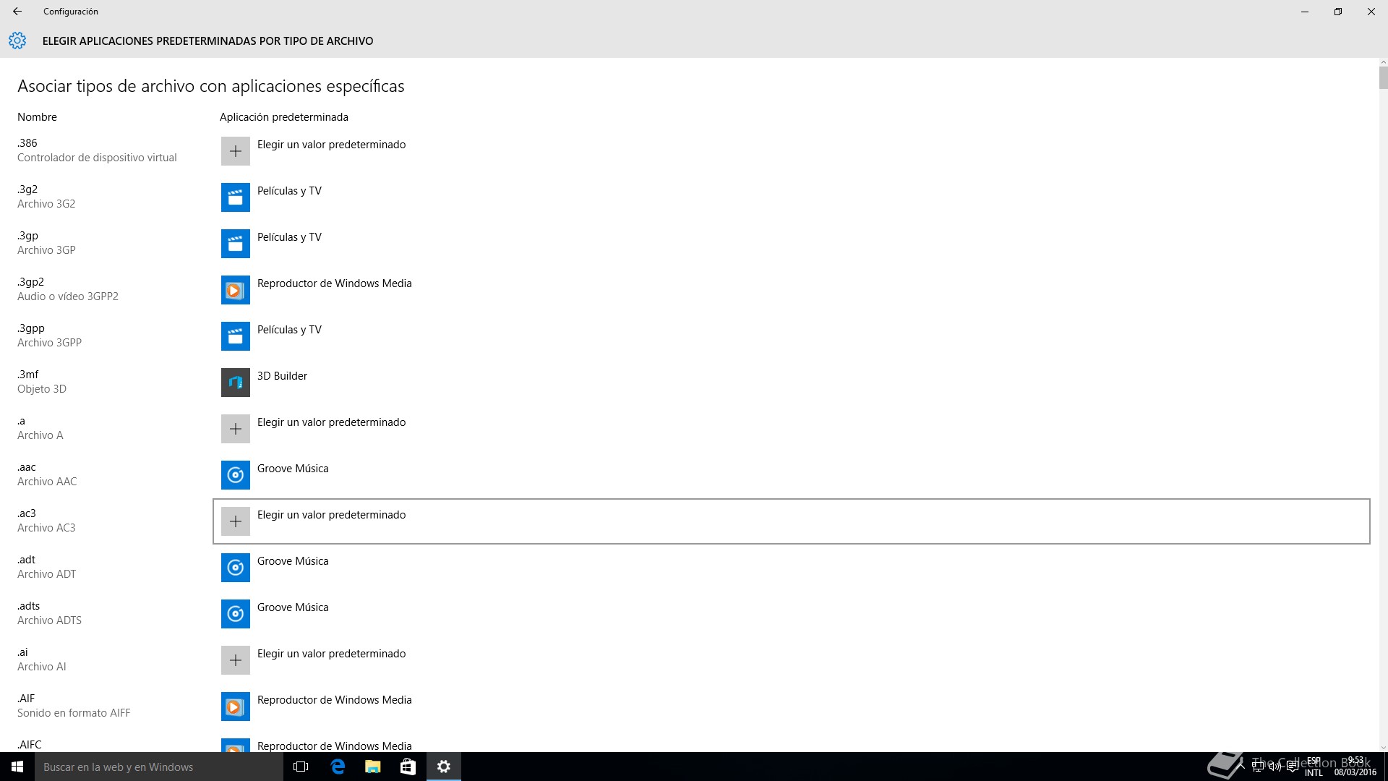Open File Explorer from taskbar
Screen dimensions: 1388x781
point(372,767)
